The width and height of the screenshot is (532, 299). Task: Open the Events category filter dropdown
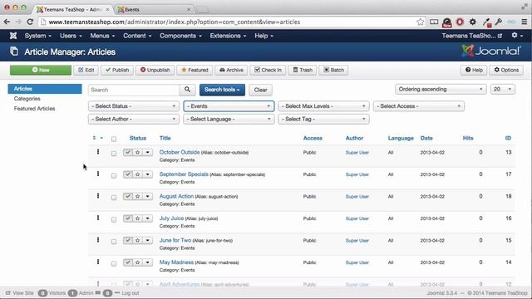(229, 106)
